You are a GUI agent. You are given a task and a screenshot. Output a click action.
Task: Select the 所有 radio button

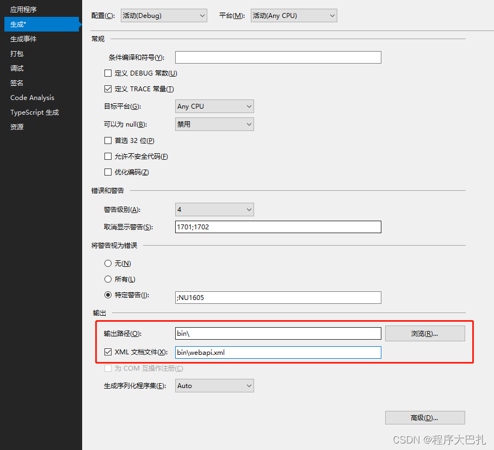tap(108, 279)
